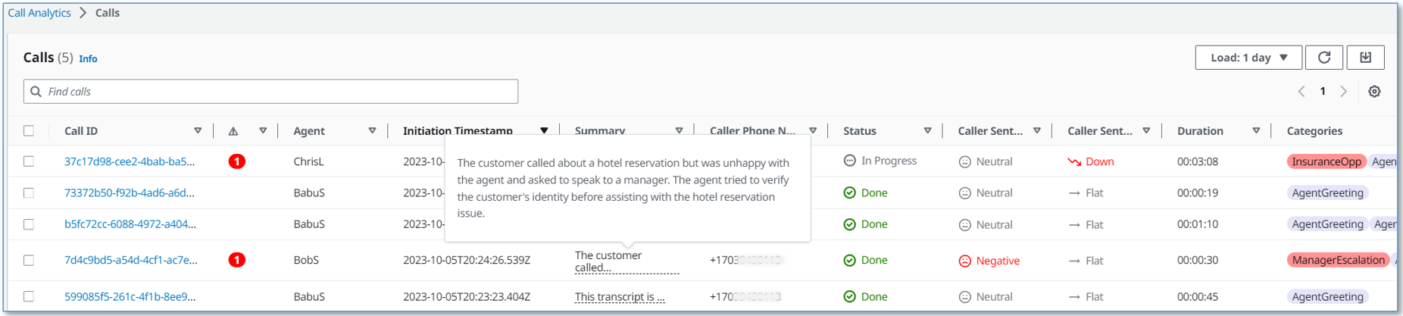
Task: Click the Find calls search field
Action: point(270,92)
